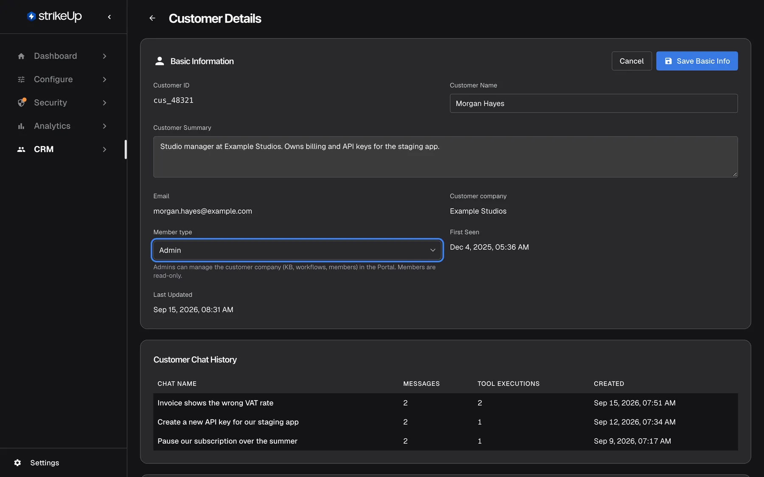Viewport: 764px width, 477px height.
Task: Go back using the arrow beside Customer Details
Action: 152,18
